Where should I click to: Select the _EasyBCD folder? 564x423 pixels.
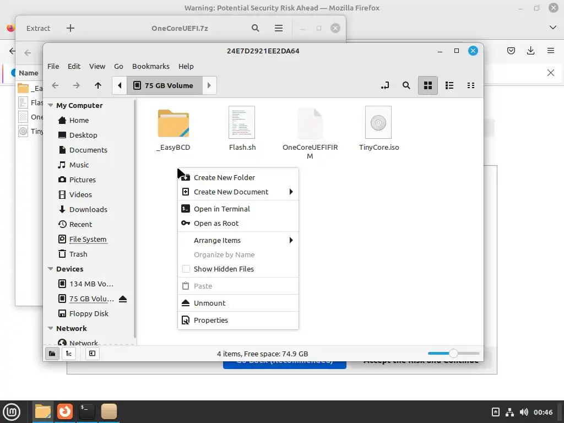tap(173, 129)
